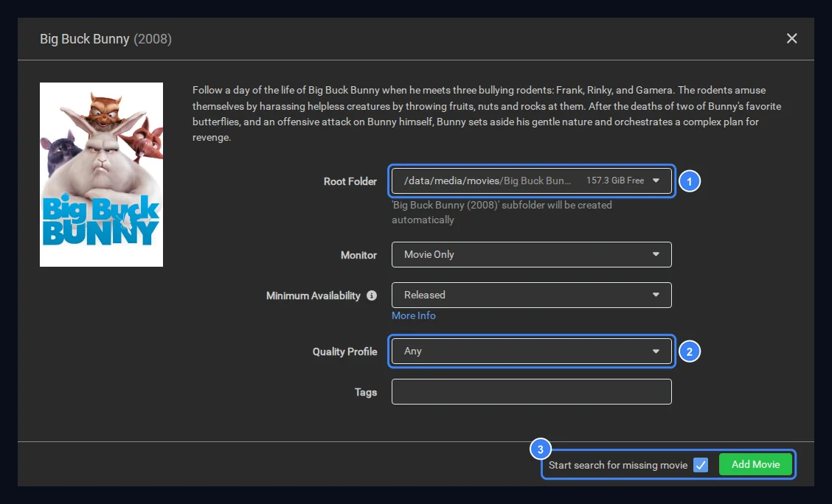The image size is (832, 504).
Task: Open the Quality Profile dropdown showing Any
Action: (x=531, y=351)
